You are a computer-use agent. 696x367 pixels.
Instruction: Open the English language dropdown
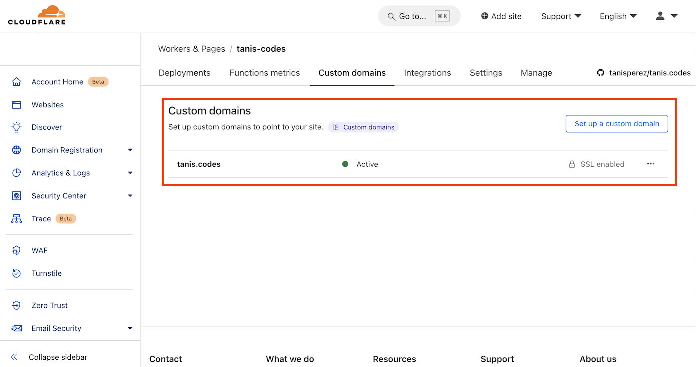click(x=618, y=16)
